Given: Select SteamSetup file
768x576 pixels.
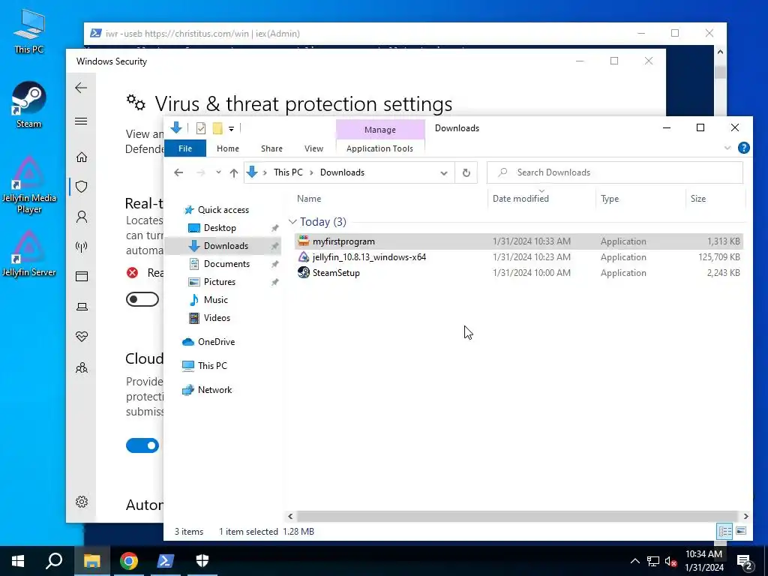Looking at the screenshot, I should (519, 273).
